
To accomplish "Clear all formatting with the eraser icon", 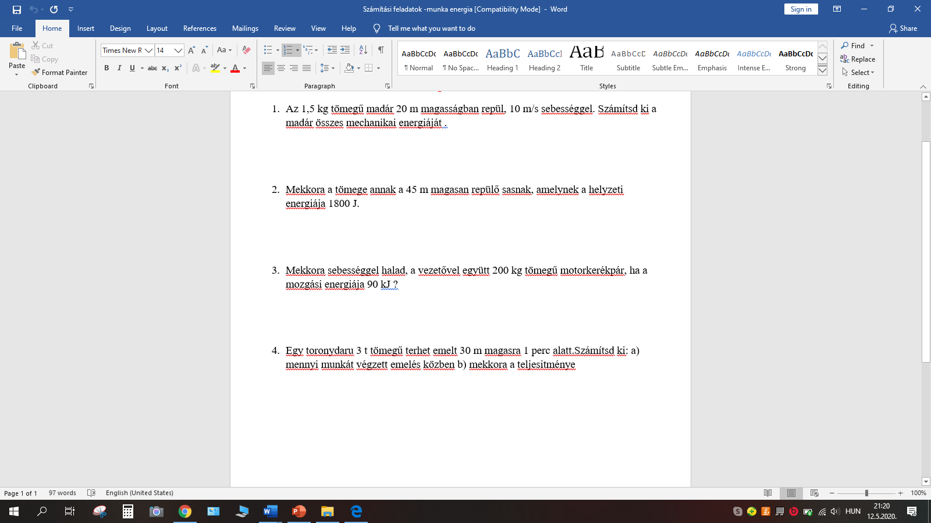I will 246,50.
